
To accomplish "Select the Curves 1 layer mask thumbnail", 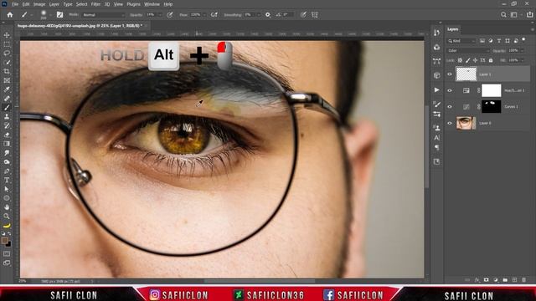I will pyautogui.click(x=492, y=106).
